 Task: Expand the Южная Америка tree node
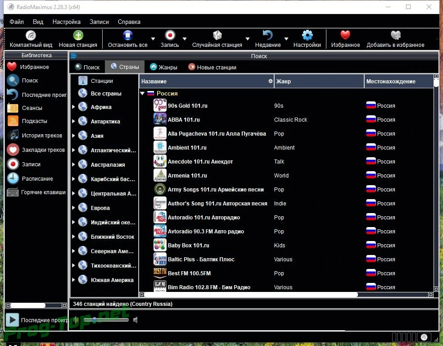tap(73, 280)
